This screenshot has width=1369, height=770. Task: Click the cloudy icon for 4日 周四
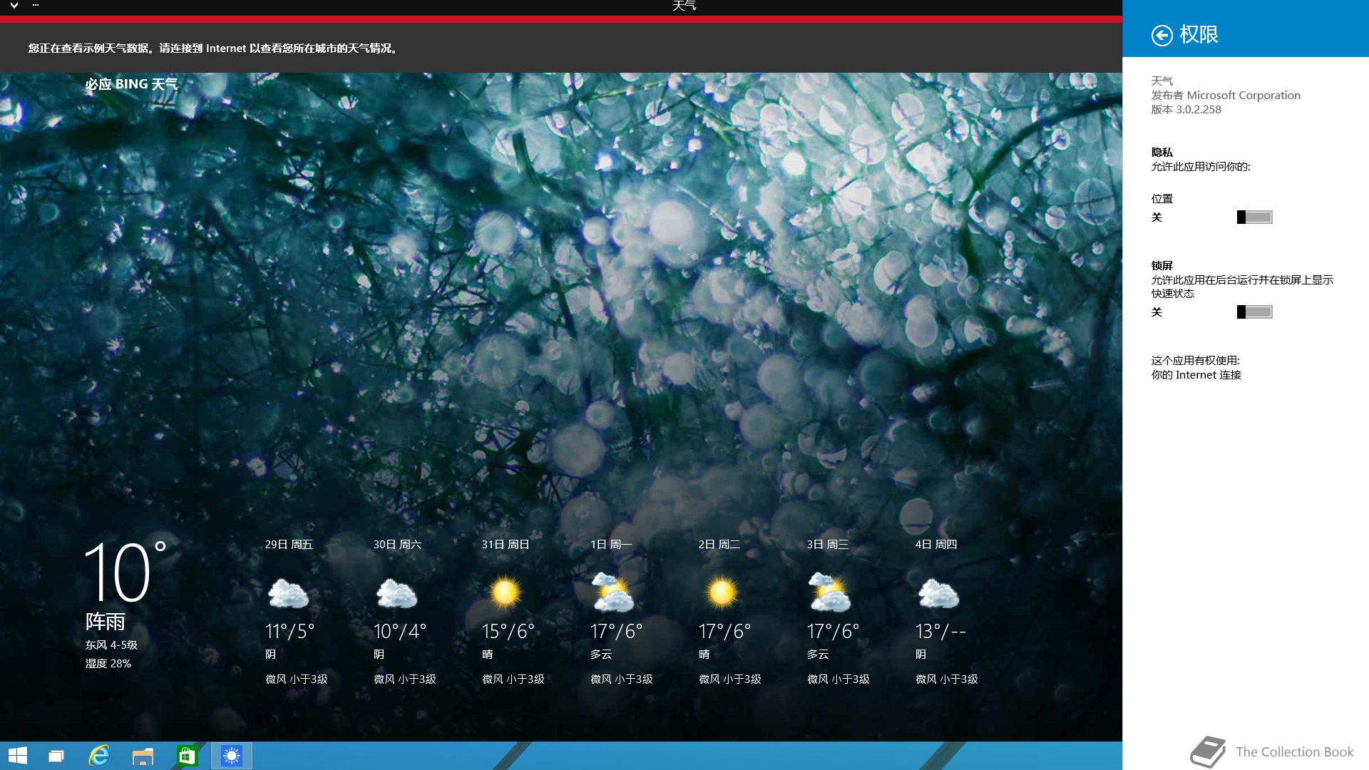(938, 594)
